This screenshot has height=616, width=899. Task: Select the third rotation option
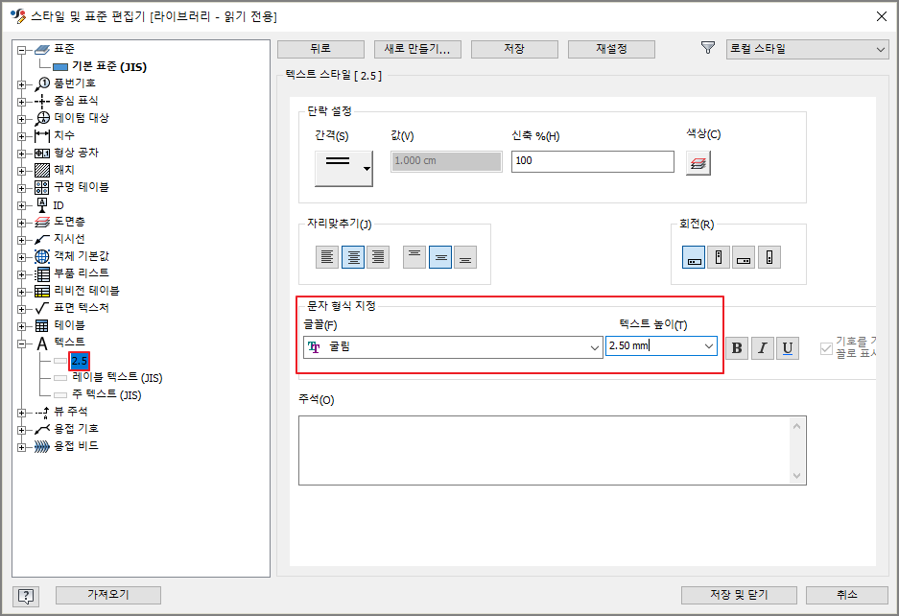[x=744, y=257]
